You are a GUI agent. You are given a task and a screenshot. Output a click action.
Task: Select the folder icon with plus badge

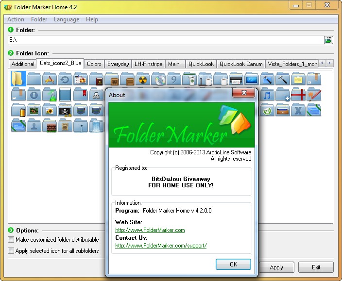pyautogui.click(x=283, y=94)
